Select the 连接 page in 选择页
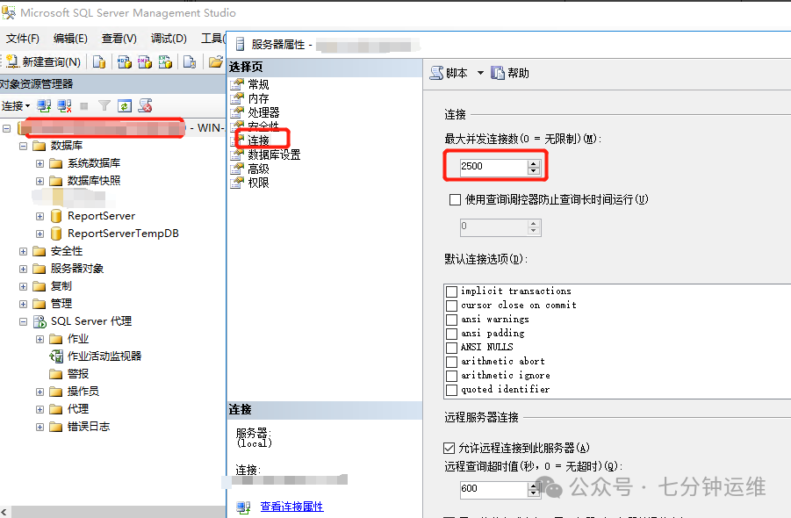This screenshot has height=518, width=791. 258,140
